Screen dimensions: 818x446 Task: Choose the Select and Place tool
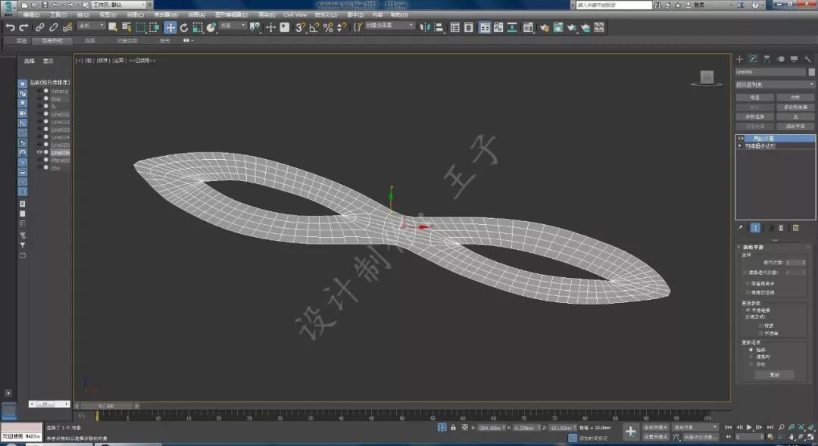[x=211, y=27]
